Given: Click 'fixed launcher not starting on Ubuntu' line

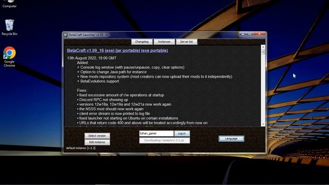Looking at the screenshot, I should coord(127,118).
